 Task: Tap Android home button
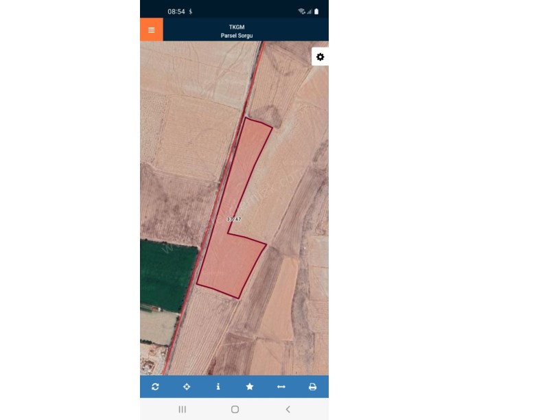pos(235,409)
